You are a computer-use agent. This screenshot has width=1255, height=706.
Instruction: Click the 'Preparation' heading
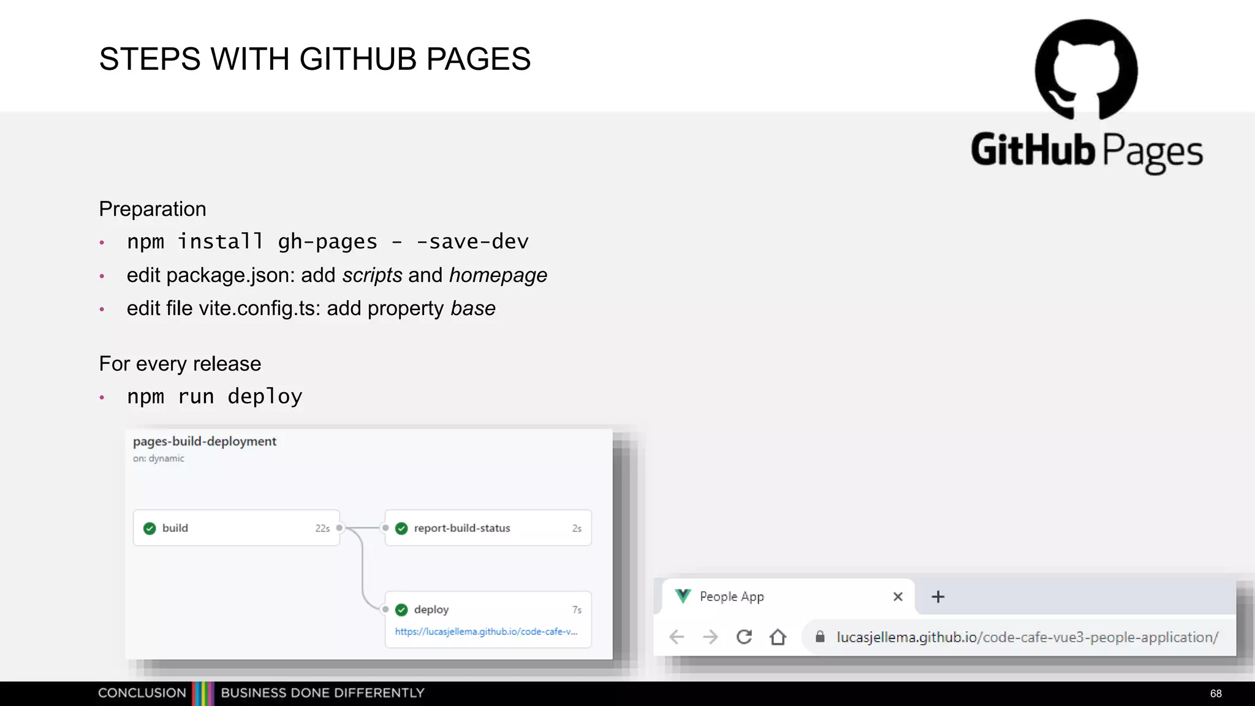(153, 209)
